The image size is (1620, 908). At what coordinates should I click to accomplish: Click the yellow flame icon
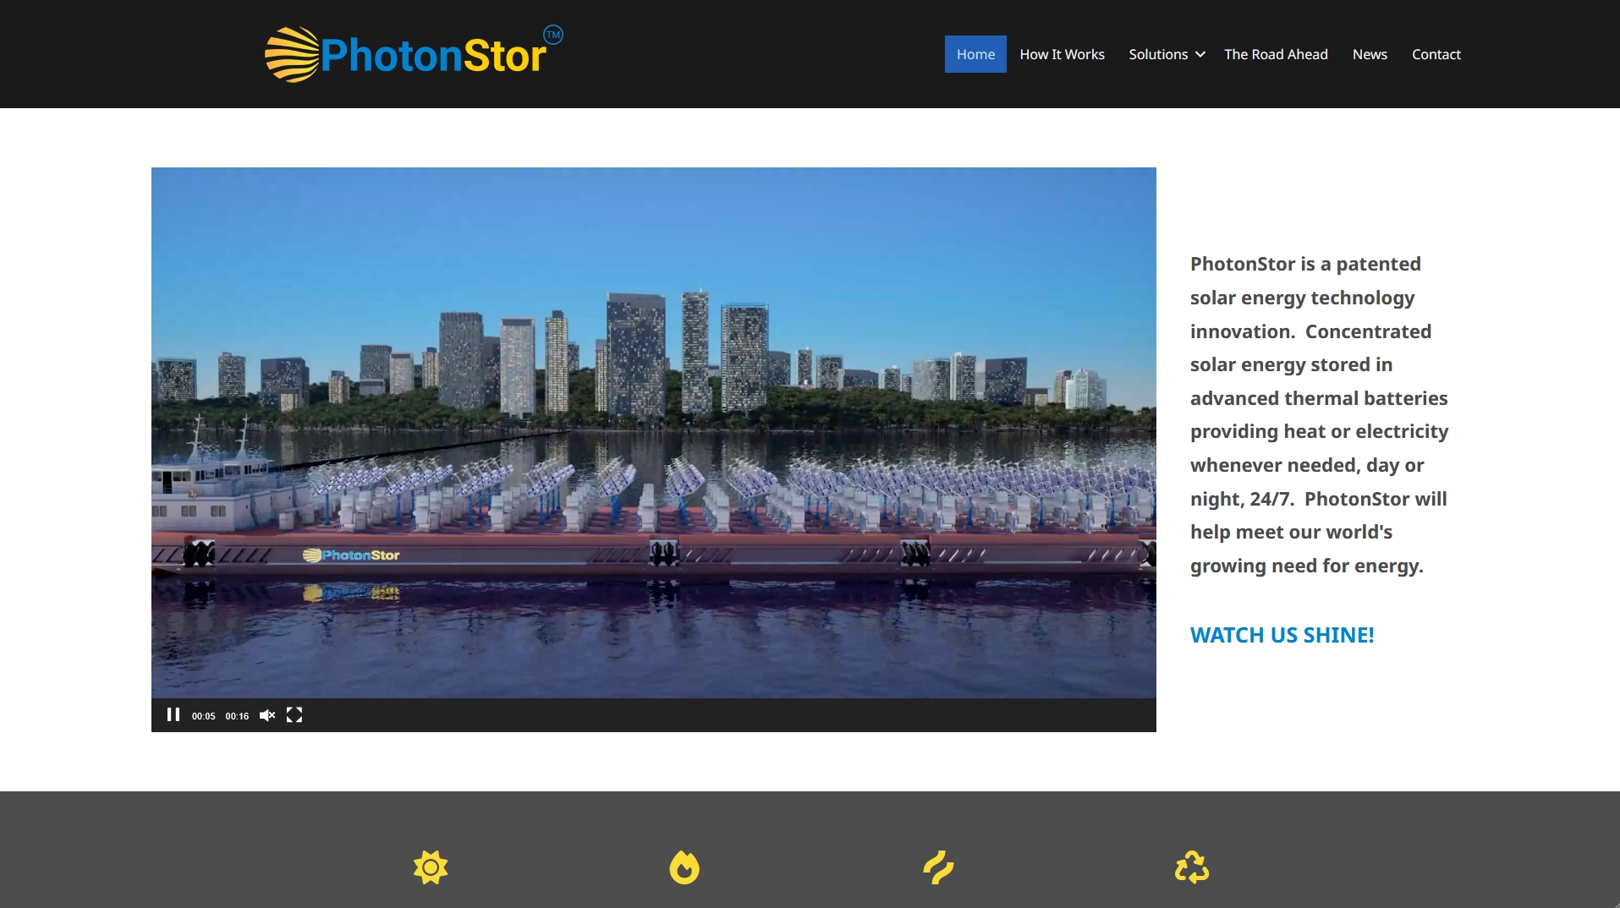pyautogui.click(x=684, y=867)
